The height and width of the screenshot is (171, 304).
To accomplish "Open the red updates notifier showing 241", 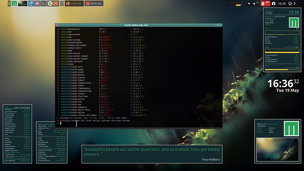I will tap(265, 3).
